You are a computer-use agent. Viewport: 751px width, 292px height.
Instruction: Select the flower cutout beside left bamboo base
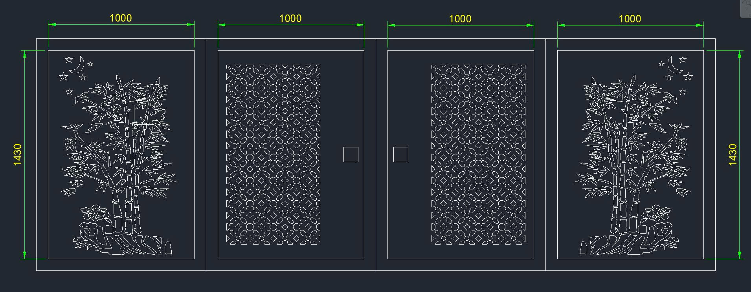tap(96, 213)
